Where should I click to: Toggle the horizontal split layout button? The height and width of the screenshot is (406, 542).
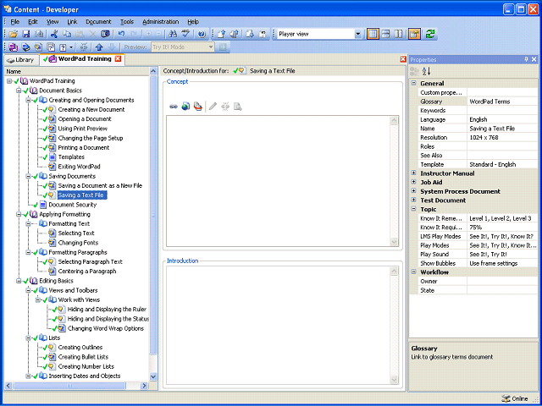[x=386, y=34]
